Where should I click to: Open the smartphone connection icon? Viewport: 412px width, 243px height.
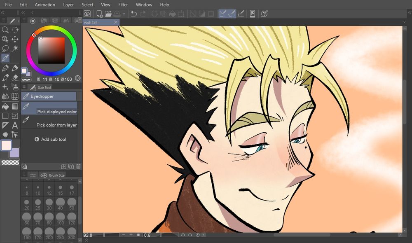pyautogui.click(x=252, y=14)
